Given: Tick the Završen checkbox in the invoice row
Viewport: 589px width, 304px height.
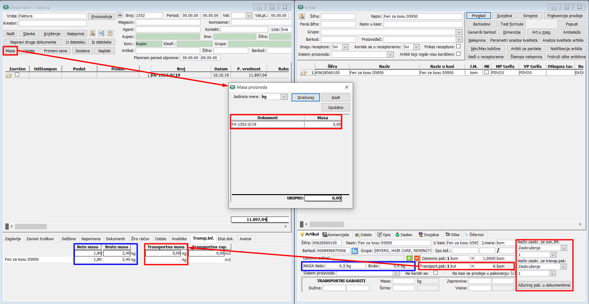Looking at the screenshot, I should coord(17,75).
